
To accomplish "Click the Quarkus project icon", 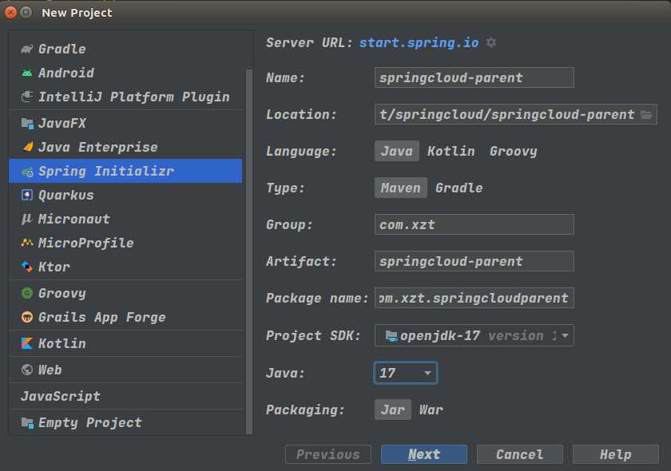I will pos(27,195).
